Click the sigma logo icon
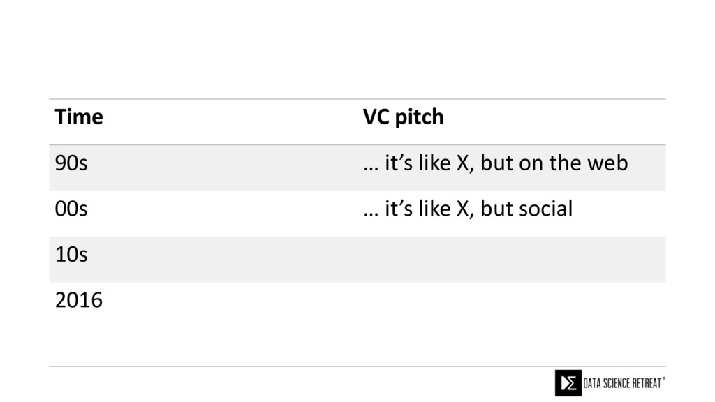This screenshot has width=715, height=402. (568, 383)
